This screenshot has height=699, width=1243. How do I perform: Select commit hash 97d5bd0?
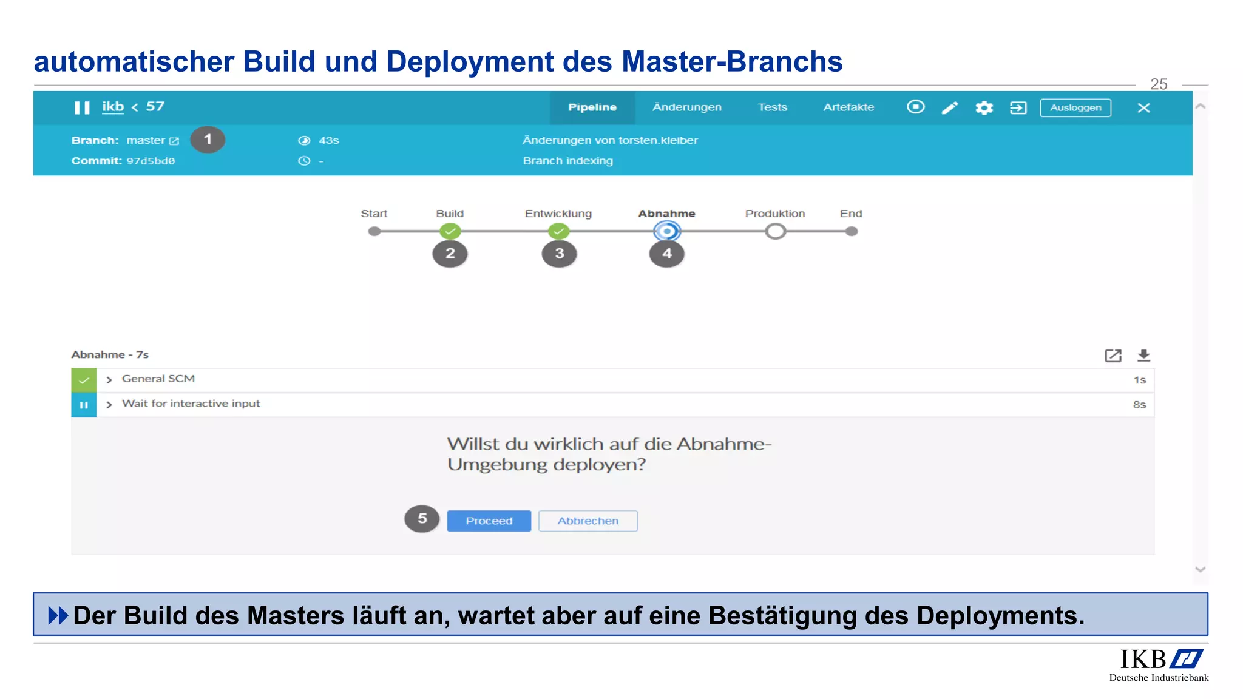(151, 161)
